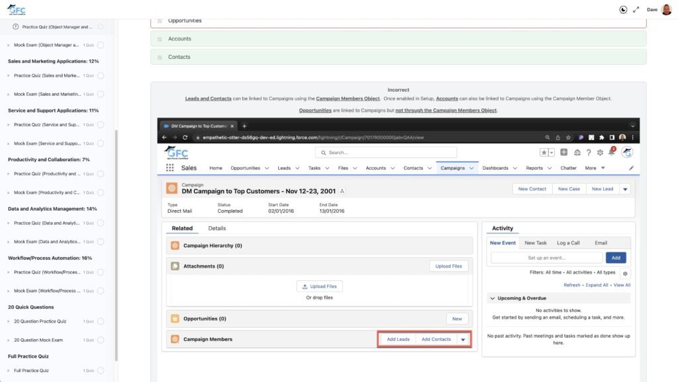Close the DM Campaign browser tab

(232, 126)
